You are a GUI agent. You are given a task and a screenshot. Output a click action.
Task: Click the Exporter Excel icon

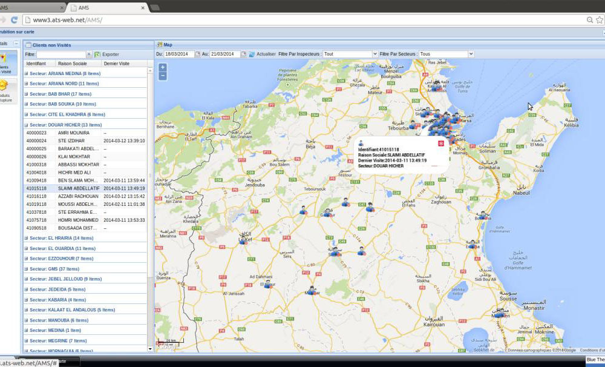pos(97,55)
